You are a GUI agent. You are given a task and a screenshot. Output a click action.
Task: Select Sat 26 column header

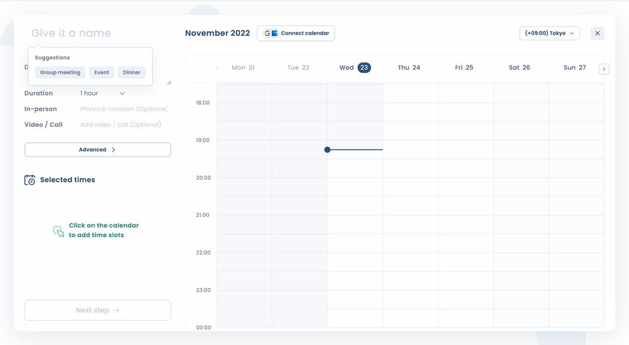520,68
